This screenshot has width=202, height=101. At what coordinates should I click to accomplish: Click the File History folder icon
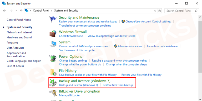53,73
